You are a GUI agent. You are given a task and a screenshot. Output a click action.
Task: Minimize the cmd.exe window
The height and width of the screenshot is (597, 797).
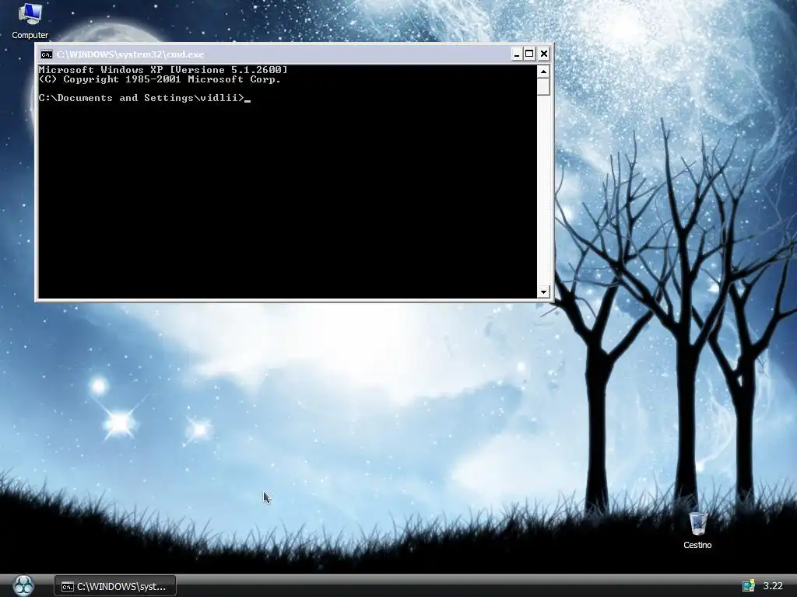tap(517, 54)
